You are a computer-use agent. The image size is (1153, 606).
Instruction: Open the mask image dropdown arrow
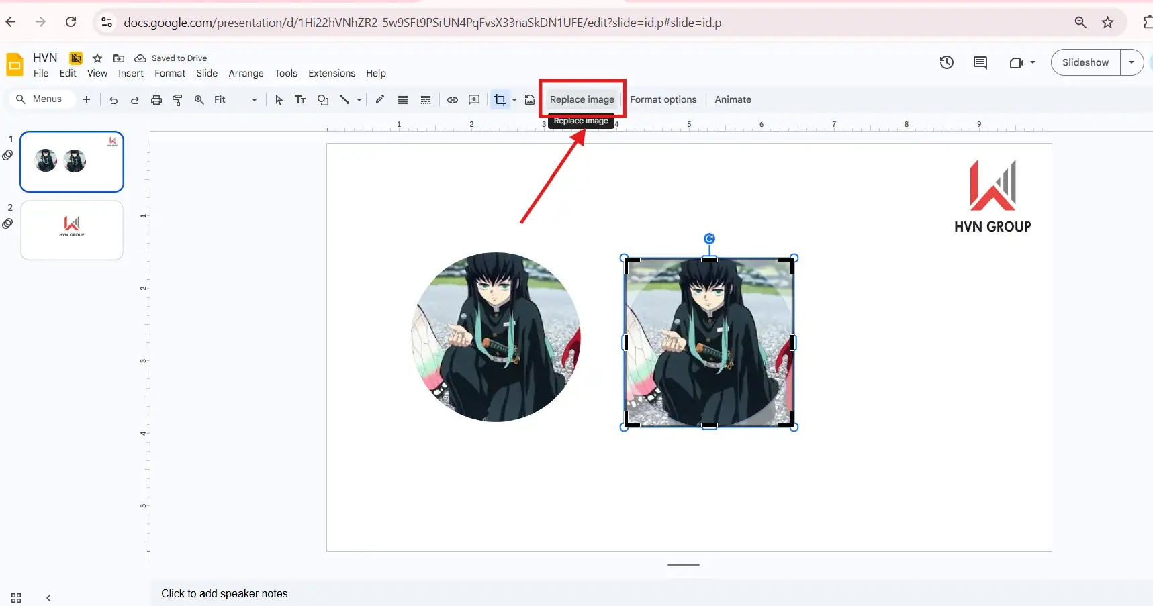pos(514,100)
